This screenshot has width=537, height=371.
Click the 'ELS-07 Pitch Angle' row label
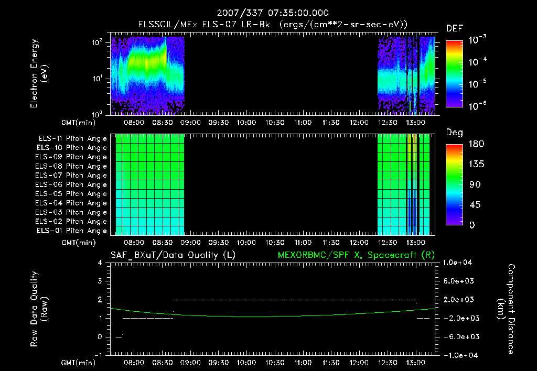click(71, 175)
